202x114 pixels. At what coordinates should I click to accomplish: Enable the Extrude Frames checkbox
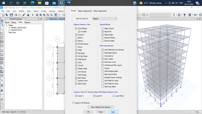tap(103, 38)
